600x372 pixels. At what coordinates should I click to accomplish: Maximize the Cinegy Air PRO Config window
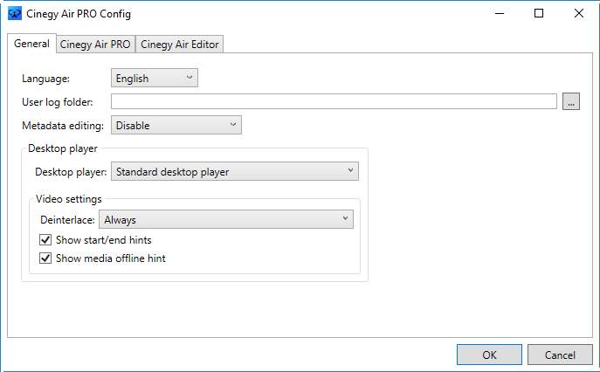click(x=539, y=13)
